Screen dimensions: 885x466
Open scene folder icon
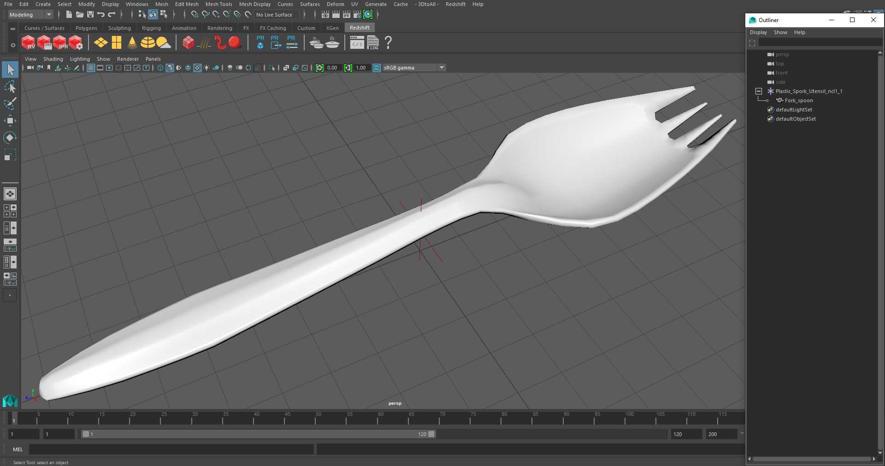coord(79,15)
